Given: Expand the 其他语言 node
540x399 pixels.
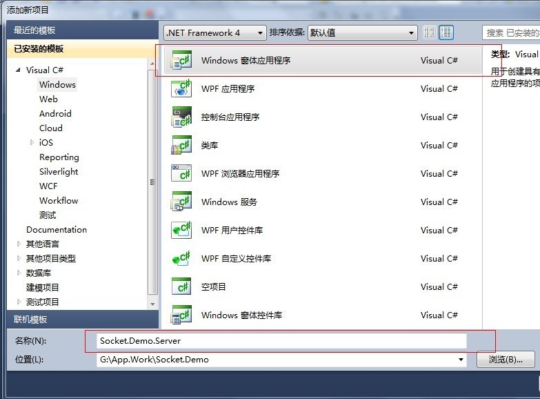Looking at the screenshot, I should tap(19, 244).
